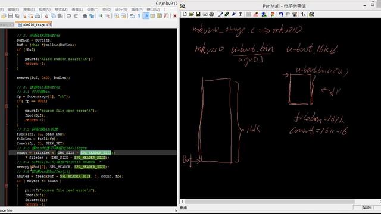
Task: Paste clipboard via Notepad++ toolbar
Action: (x=60, y=16)
